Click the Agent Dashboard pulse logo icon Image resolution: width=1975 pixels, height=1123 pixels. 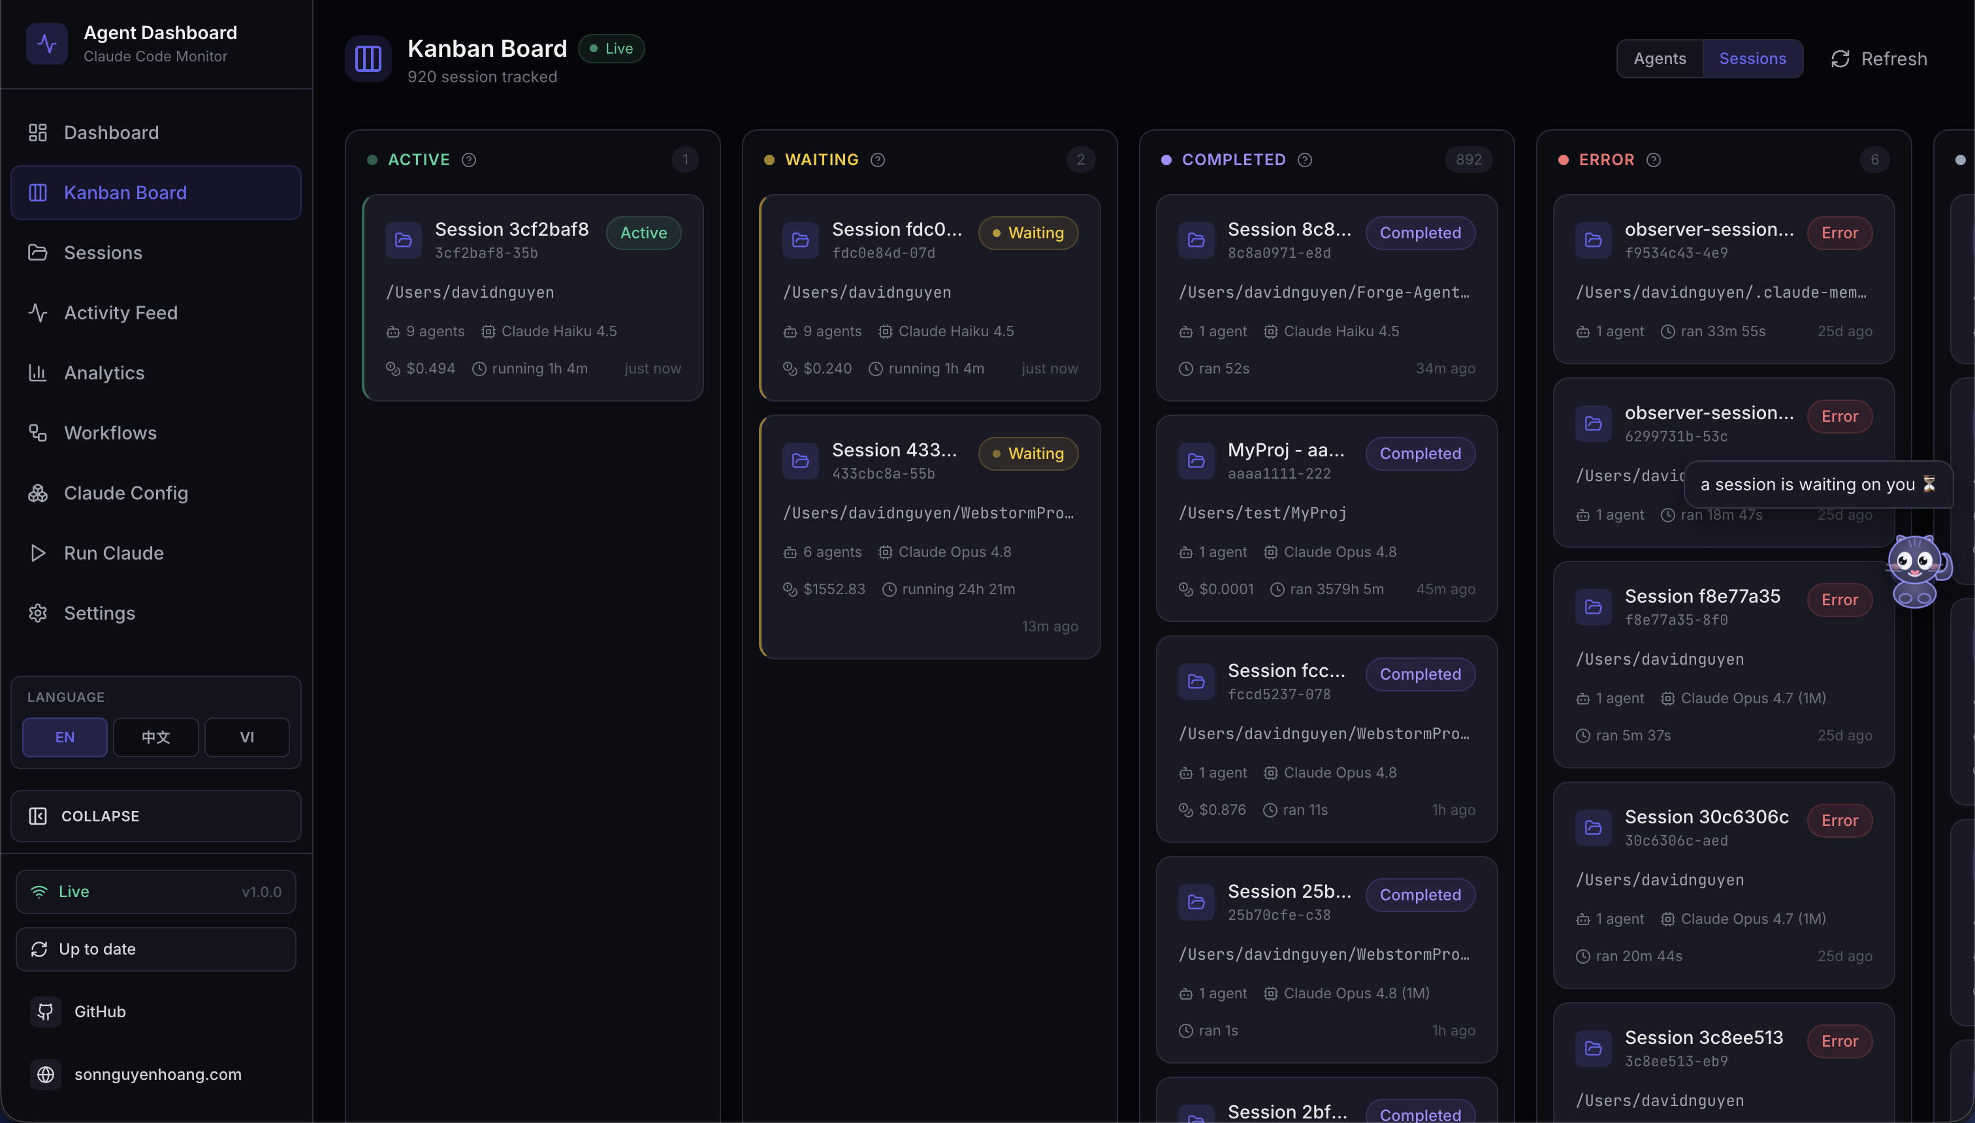pyautogui.click(x=47, y=43)
